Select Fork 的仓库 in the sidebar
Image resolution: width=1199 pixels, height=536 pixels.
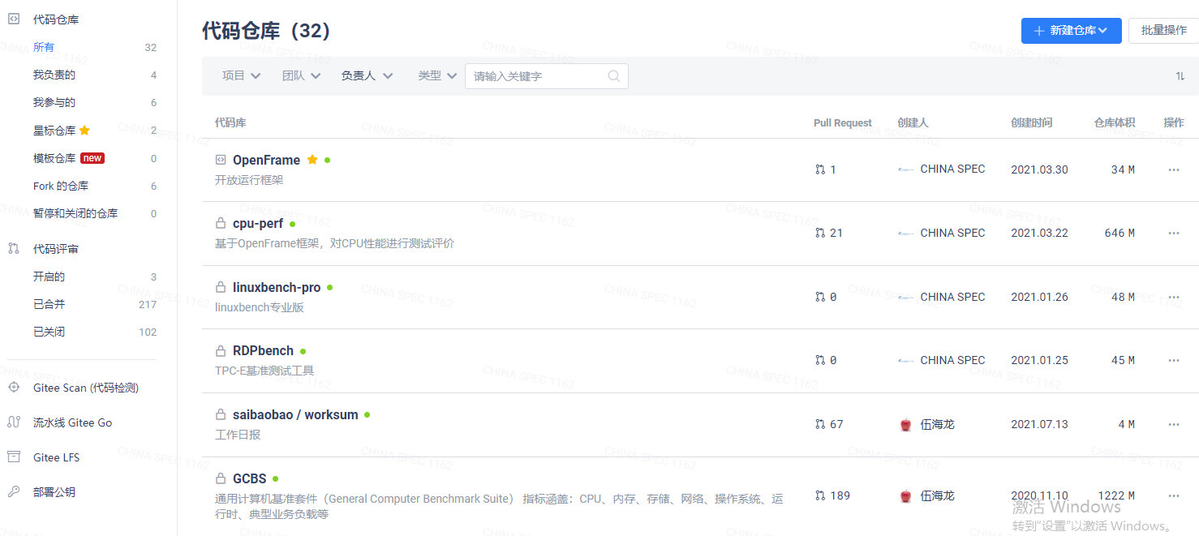pyautogui.click(x=61, y=186)
